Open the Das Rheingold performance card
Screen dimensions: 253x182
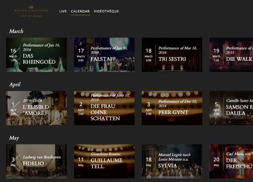tap(36, 55)
